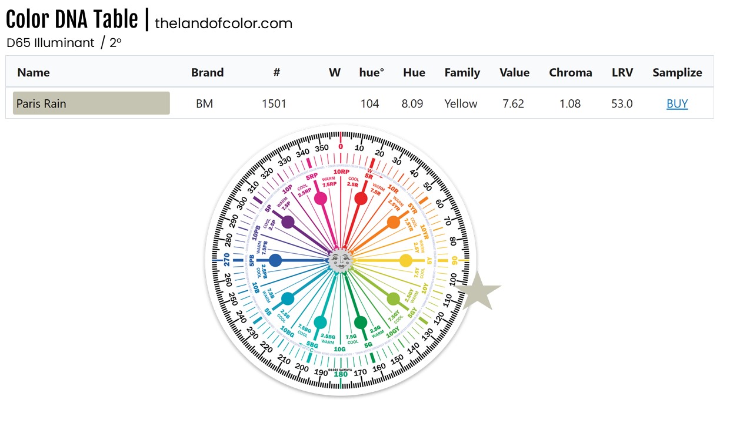This screenshot has width=753, height=423.
Task: Click the red 5R dot on wheel
Action: pyautogui.click(x=361, y=199)
